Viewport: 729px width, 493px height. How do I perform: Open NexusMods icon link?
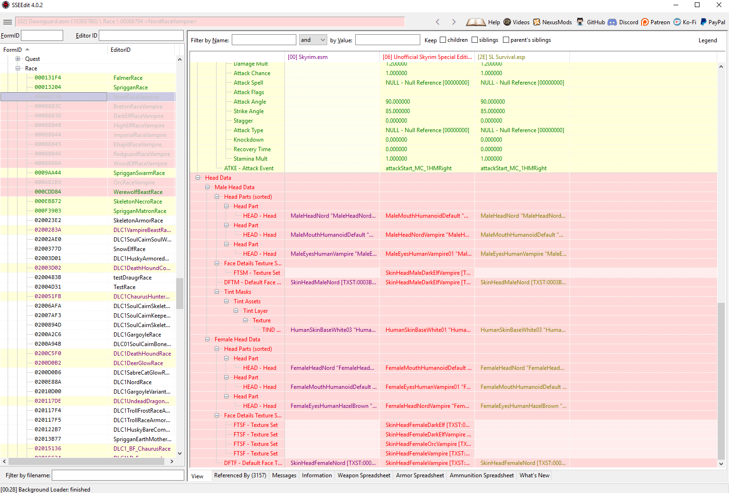point(537,22)
